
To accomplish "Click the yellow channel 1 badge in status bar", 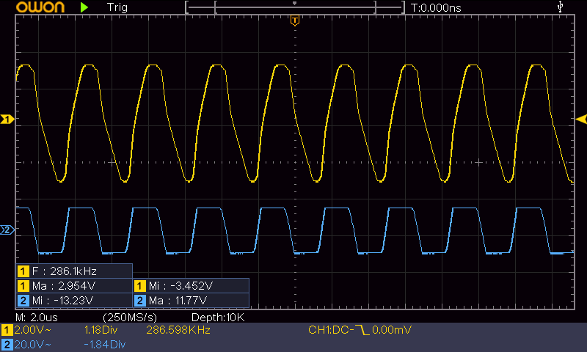I will coord(7,330).
